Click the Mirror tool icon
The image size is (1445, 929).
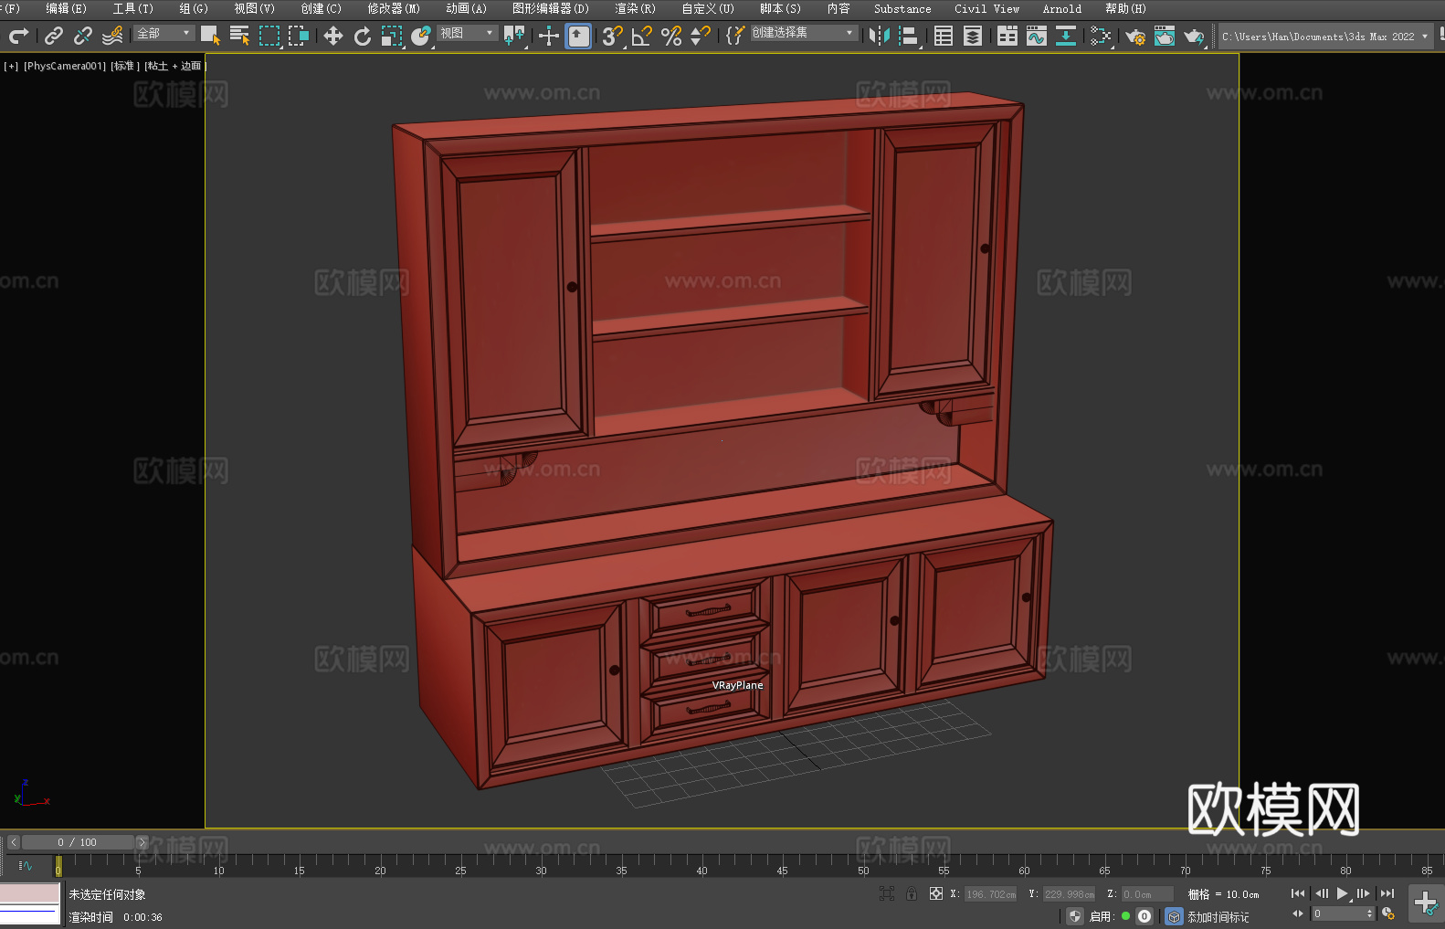(x=880, y=36)
